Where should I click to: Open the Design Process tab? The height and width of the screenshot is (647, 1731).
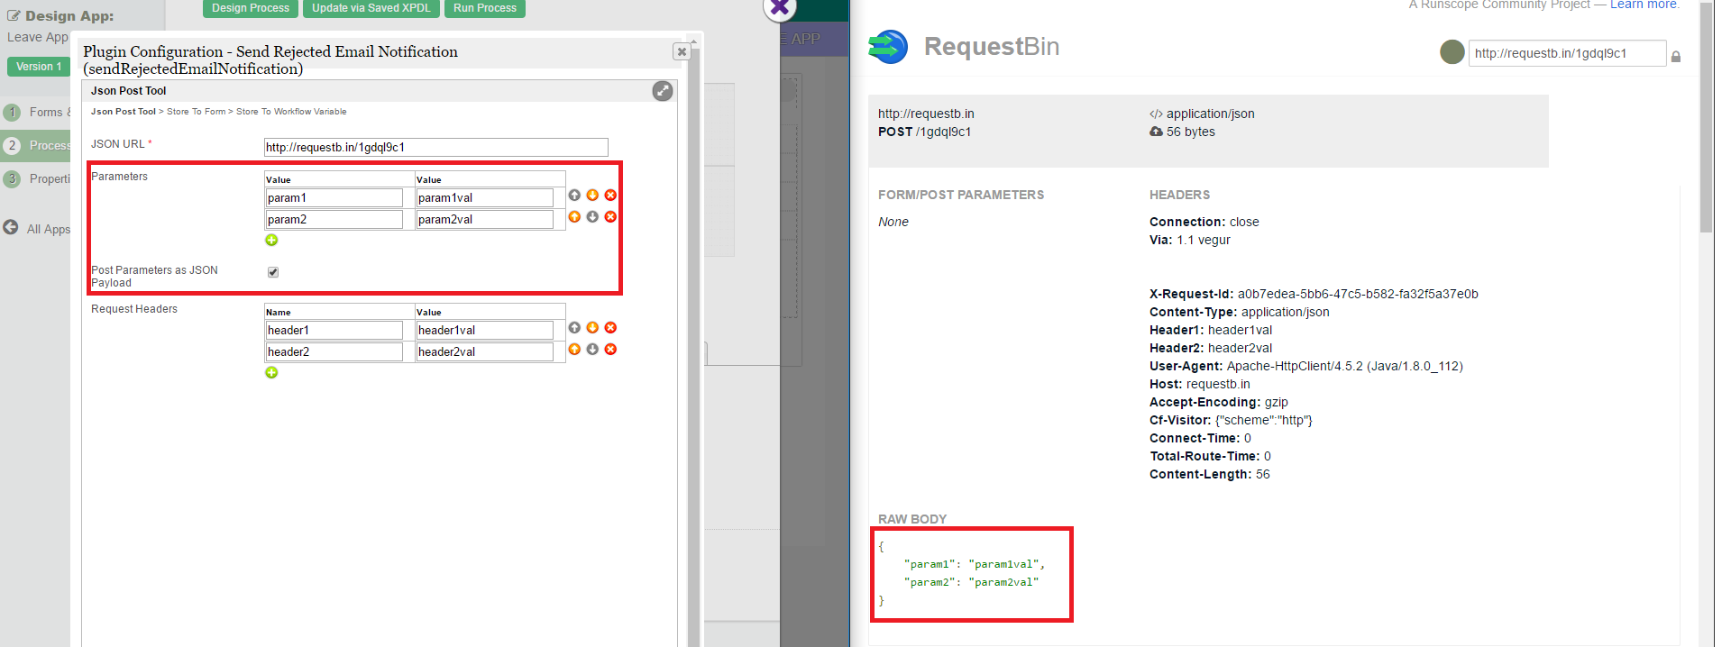pos(251,8)
